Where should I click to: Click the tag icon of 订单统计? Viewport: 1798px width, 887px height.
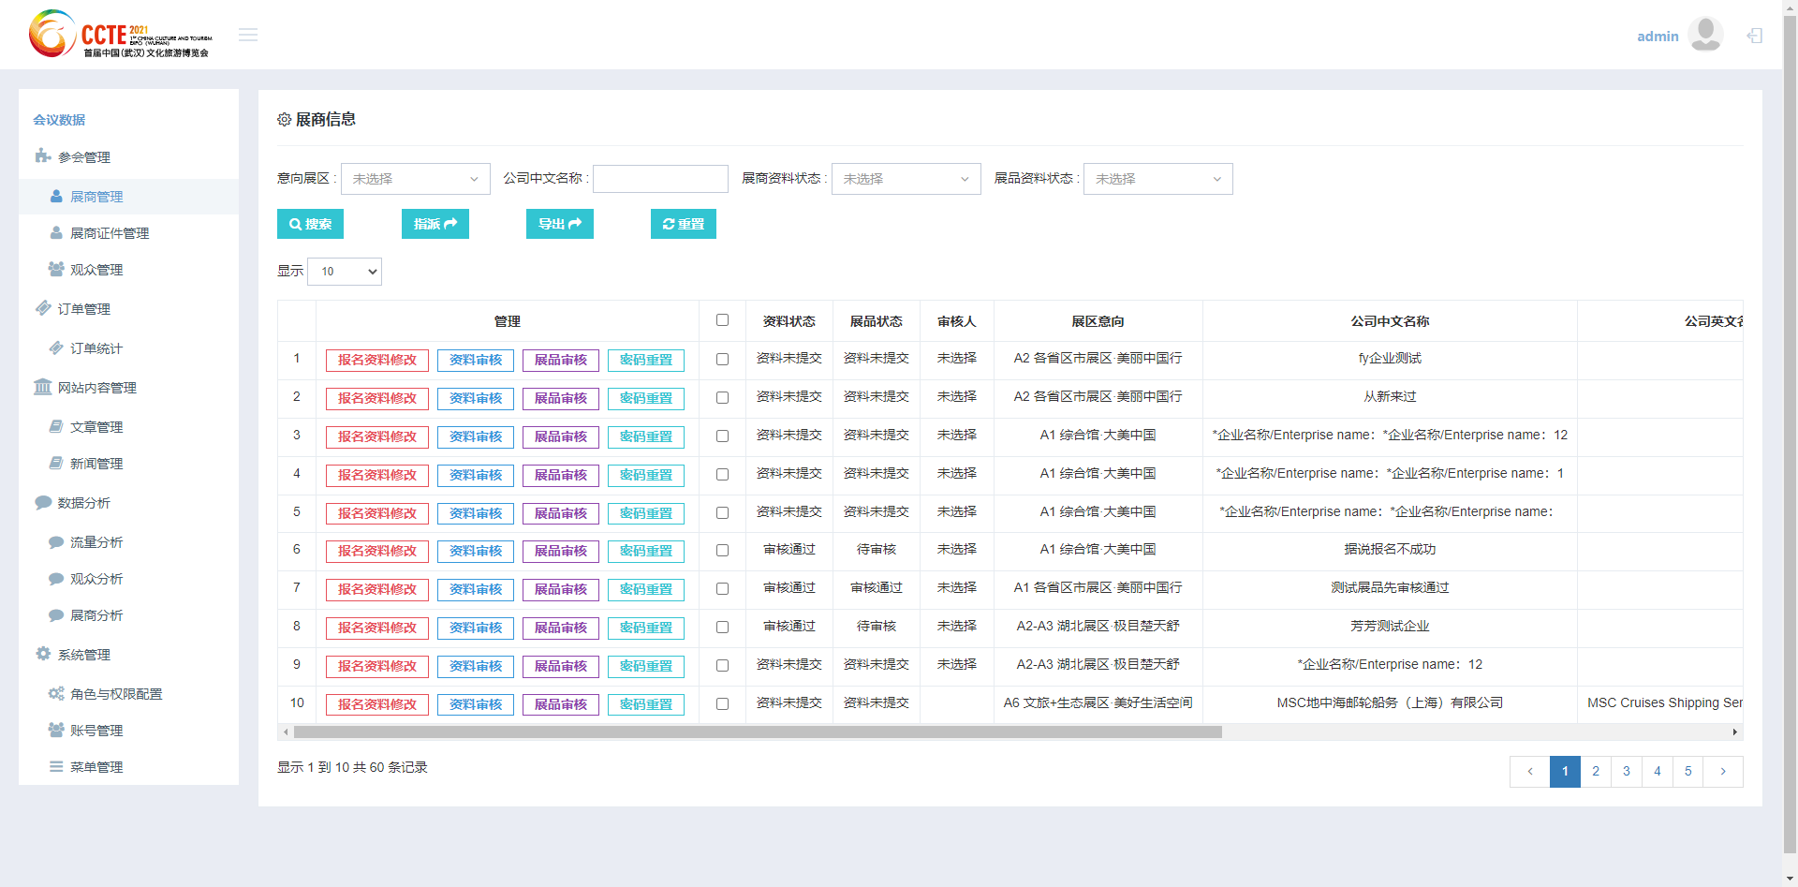(56, 347)
